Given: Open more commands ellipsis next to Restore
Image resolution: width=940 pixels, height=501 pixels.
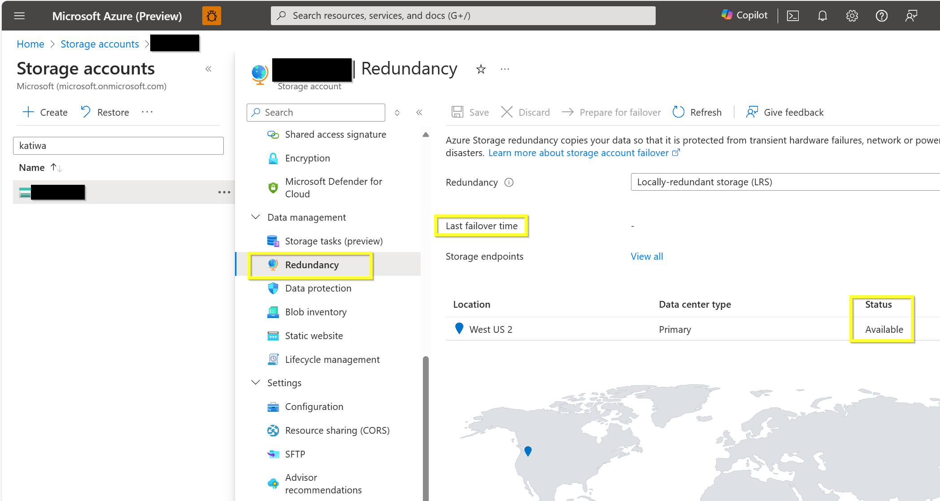Looking at the screenshot, I should pyautogui.click(x=147, y=112).
